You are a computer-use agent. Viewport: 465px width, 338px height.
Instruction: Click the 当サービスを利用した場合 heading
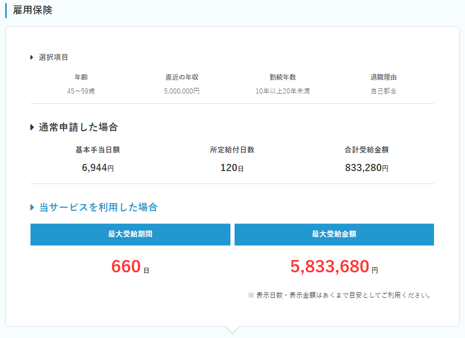point(98,207)
